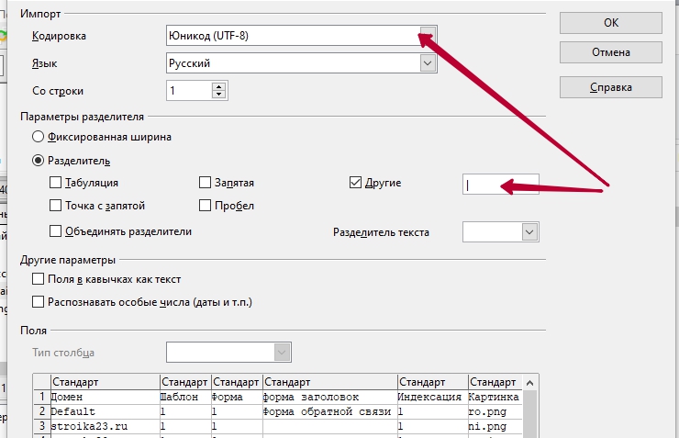Enable the Табуляция checkbox
The height and width of the screenshot is (438, 679).
tap(56, 183)
